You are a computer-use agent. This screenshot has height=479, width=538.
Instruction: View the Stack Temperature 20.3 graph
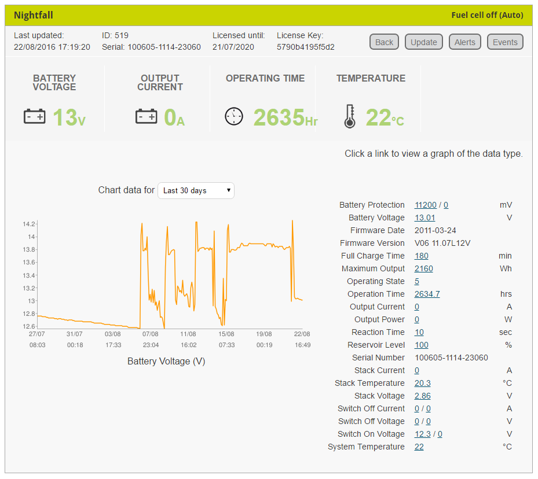pos(422,383)
